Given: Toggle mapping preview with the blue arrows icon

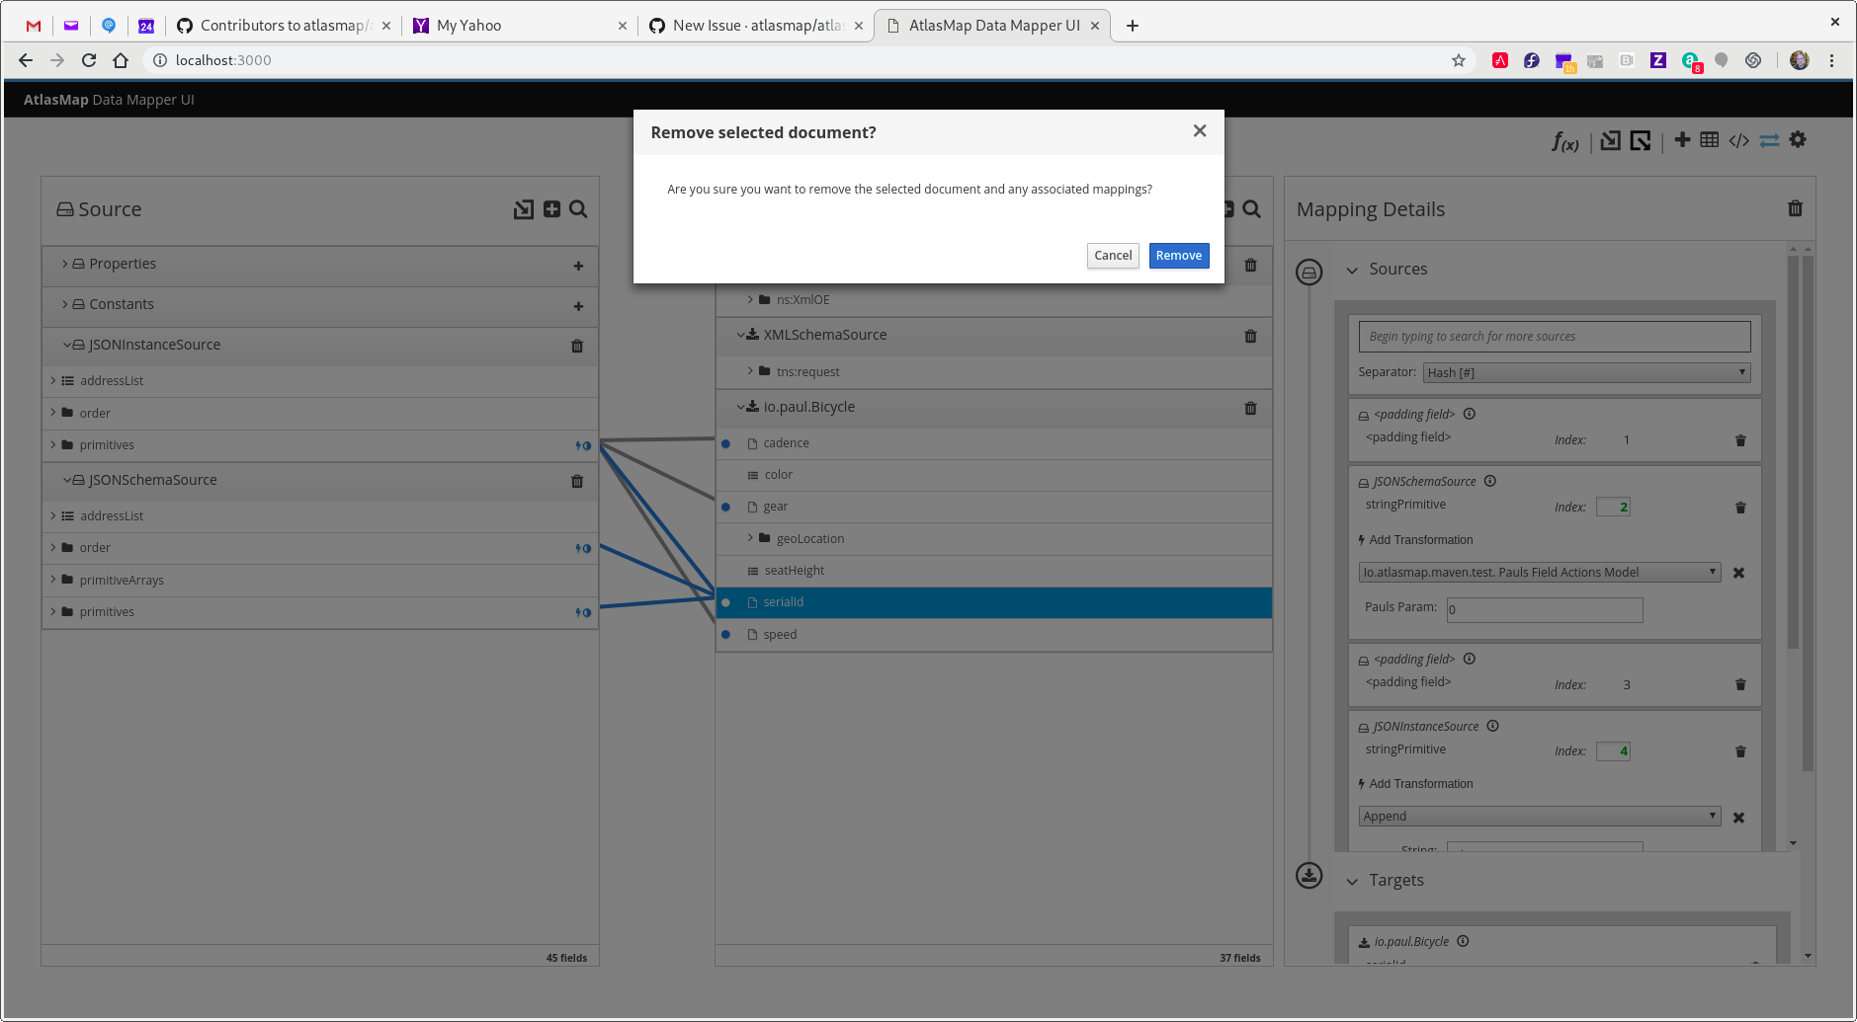Looking at the screenshot, I should tap(1768, 139).
